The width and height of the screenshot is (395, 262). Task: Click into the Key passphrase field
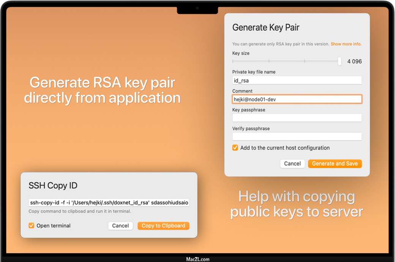[x=297, y=118]
